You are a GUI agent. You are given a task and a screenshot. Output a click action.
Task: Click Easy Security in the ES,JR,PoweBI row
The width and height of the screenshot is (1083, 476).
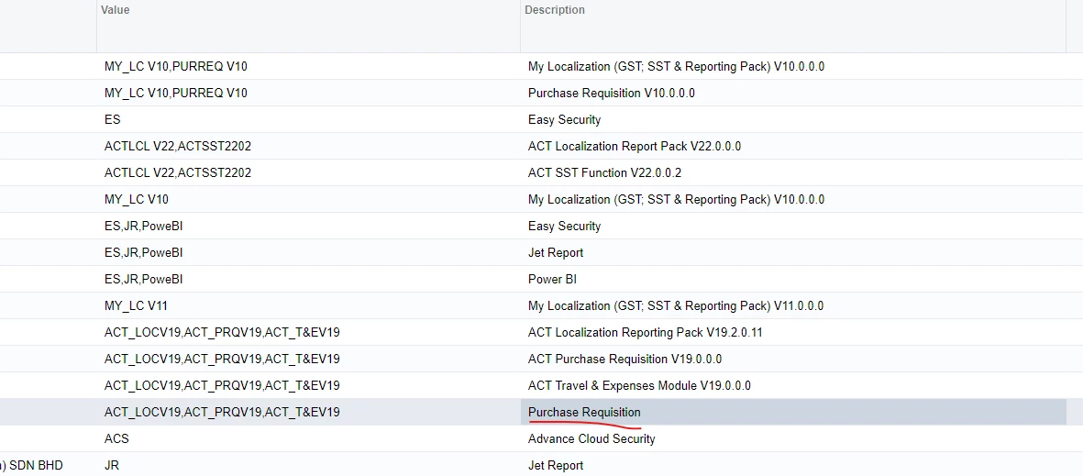(793, 226)
